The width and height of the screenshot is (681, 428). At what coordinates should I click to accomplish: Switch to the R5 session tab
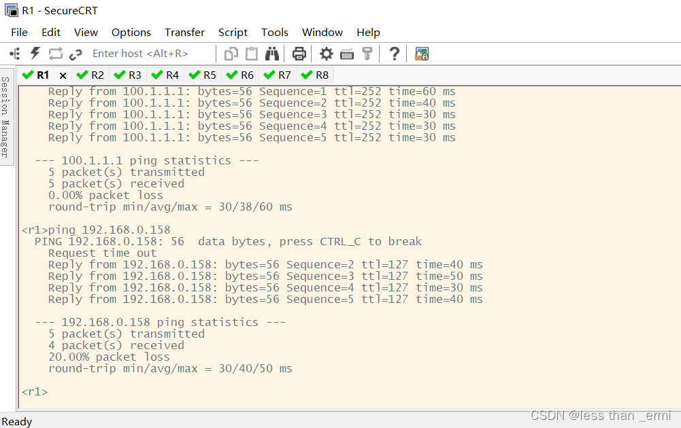pyautogui.click(x=202, y=75)
